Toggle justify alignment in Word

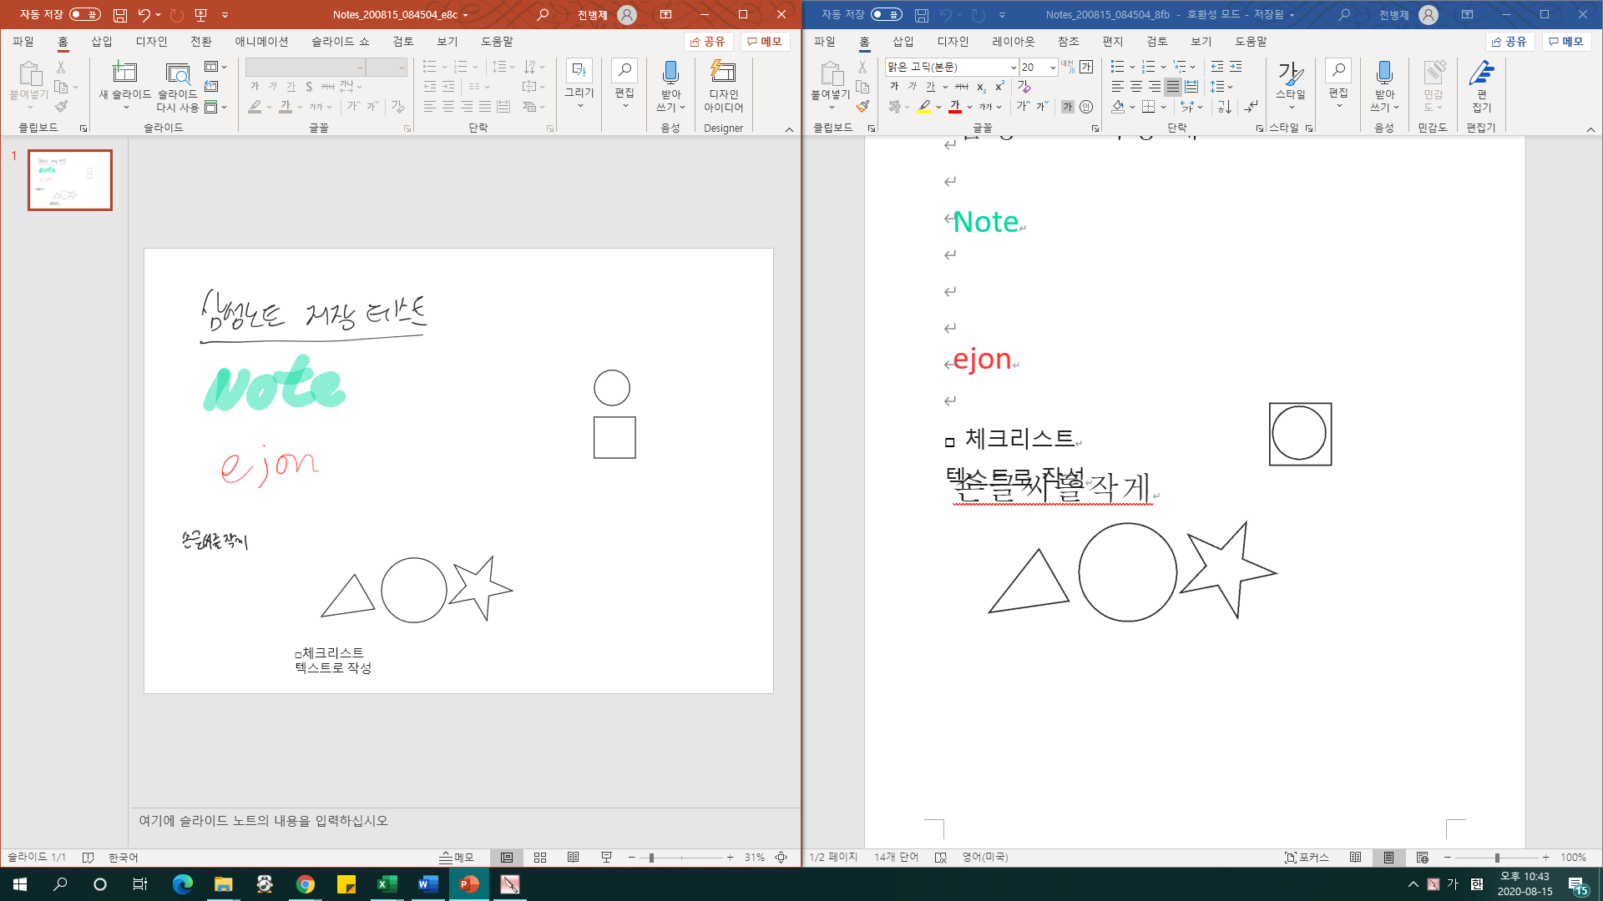1173,87
